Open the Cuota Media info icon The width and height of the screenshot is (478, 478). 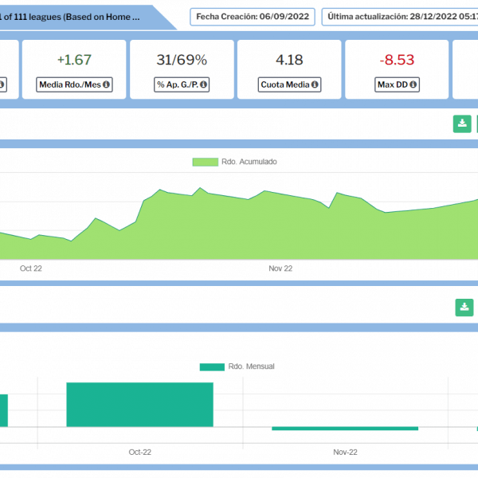click(315, 84)
